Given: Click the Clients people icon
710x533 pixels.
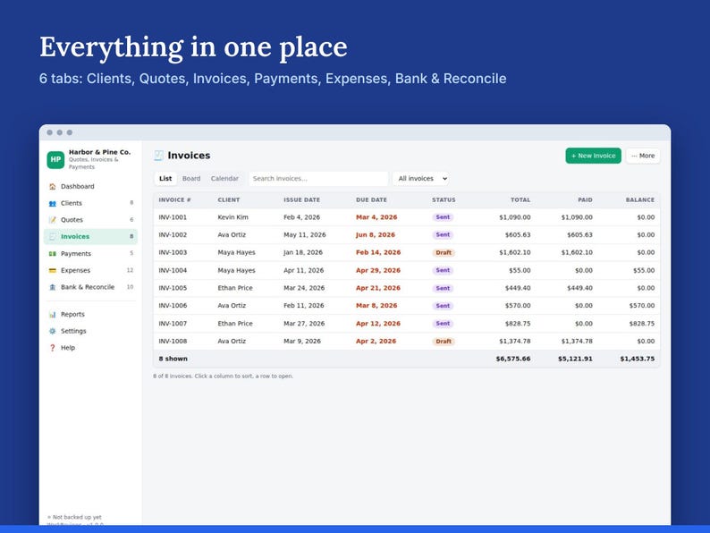Looking at the screenshot, I should click(x=53, y=203).
